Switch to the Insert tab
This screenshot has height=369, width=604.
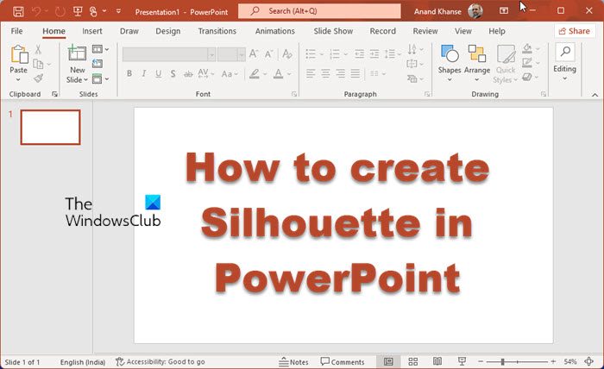point(92,31)
